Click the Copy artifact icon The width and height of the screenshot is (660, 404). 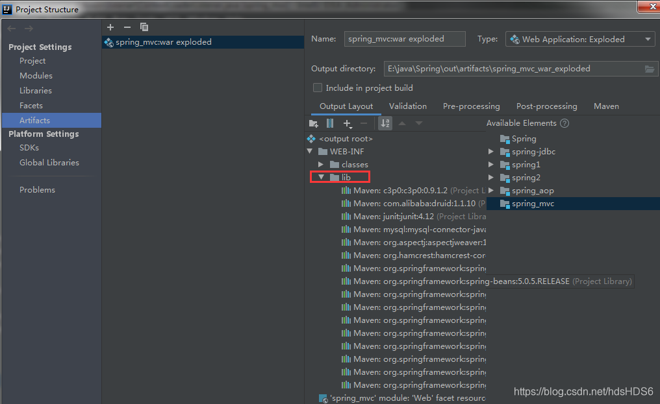click(x=144, y=27)
